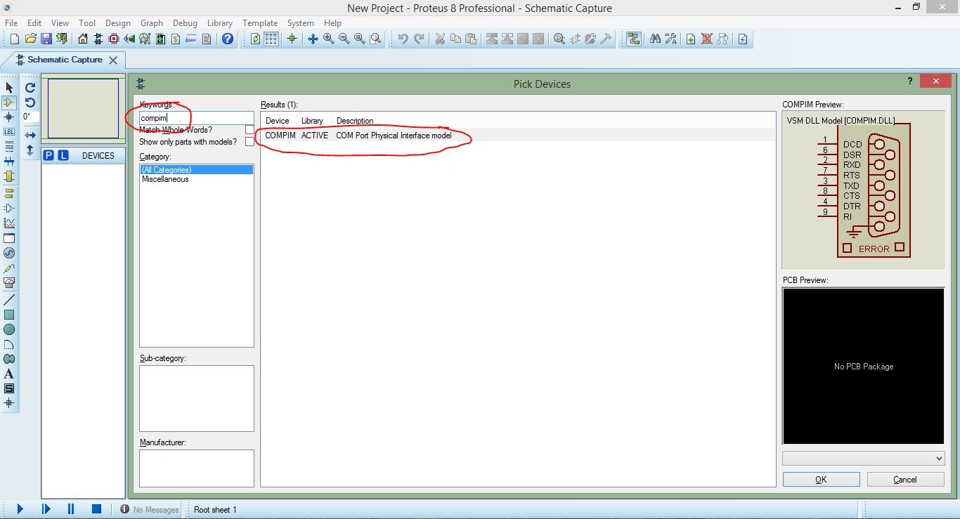This screenshot has width=960, height=519.
Task: Toggle the Match Whole Words checkbox
Action: click(x=249, y=130)
